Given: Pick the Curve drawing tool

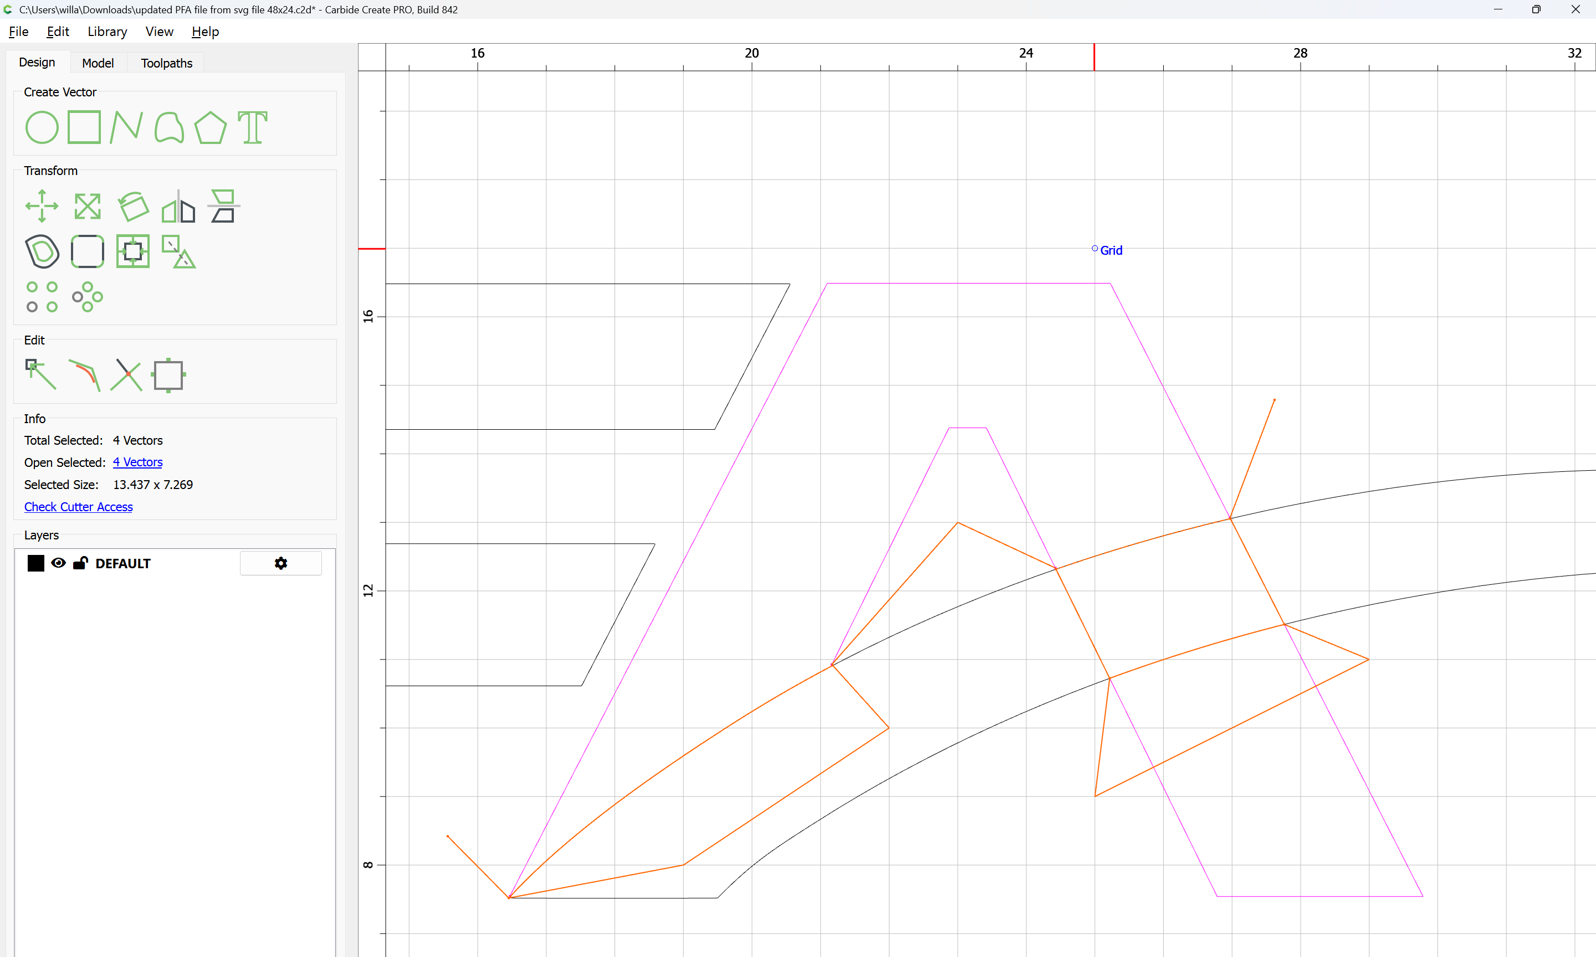Looking at the screenshot, I should (169, 127).
